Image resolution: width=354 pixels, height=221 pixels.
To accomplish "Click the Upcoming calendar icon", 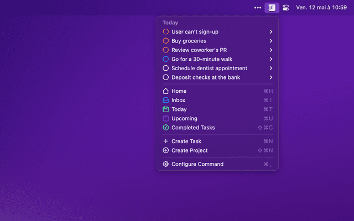I will [166, 119].
